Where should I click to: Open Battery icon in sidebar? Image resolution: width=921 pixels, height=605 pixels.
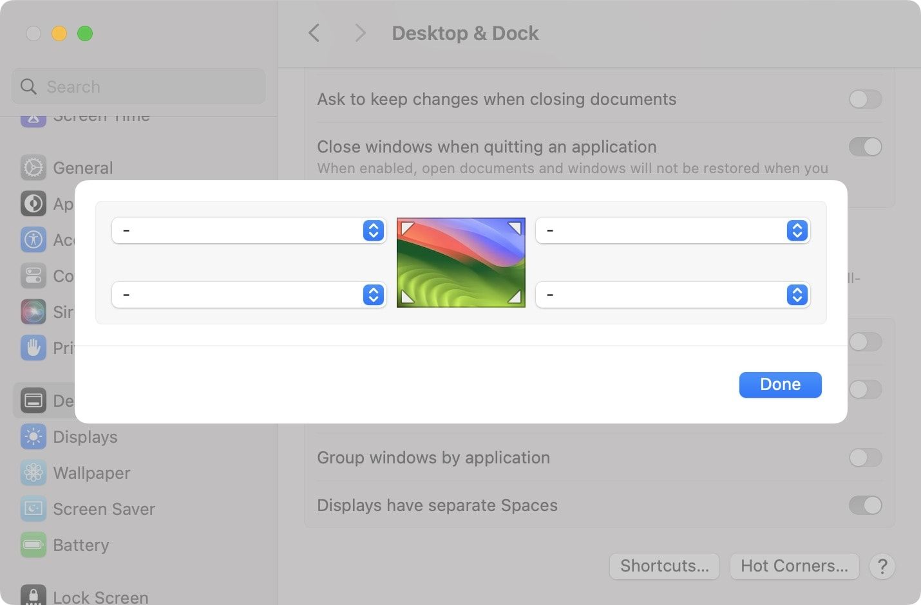(33, 545)
